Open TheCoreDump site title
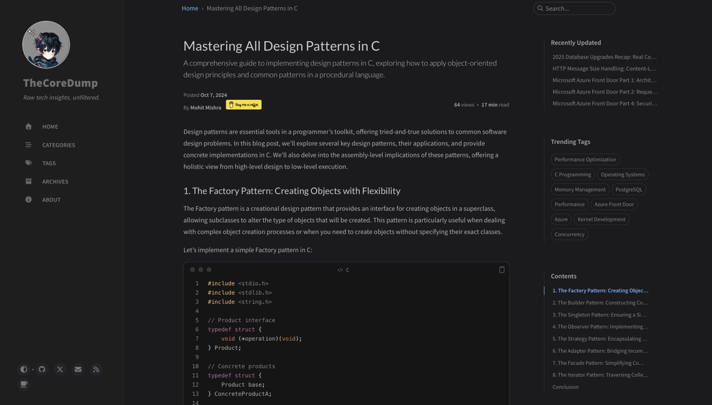The width and height of the screenshot is (712, 405). click(x=61, y=83)
